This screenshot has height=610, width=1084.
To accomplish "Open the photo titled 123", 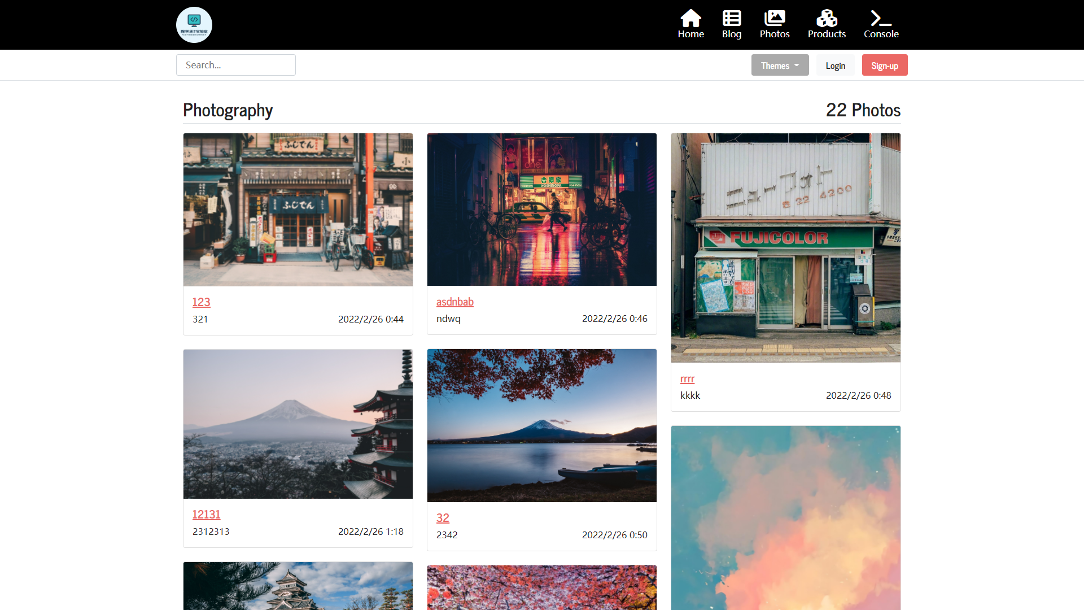I will click(201, 302).
